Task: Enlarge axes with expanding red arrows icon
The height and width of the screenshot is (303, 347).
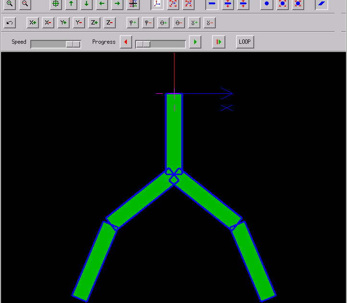Action: 173,4
